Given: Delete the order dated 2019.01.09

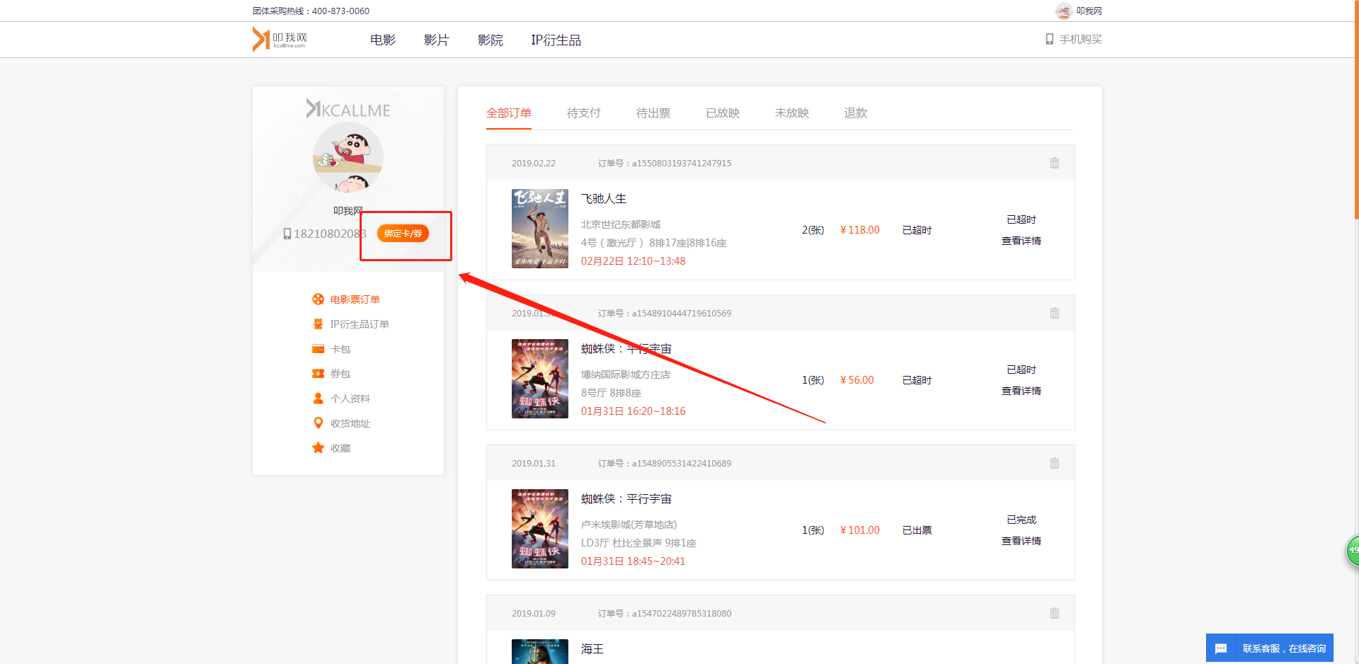Looking at the screenshot, I should 1055,613.
